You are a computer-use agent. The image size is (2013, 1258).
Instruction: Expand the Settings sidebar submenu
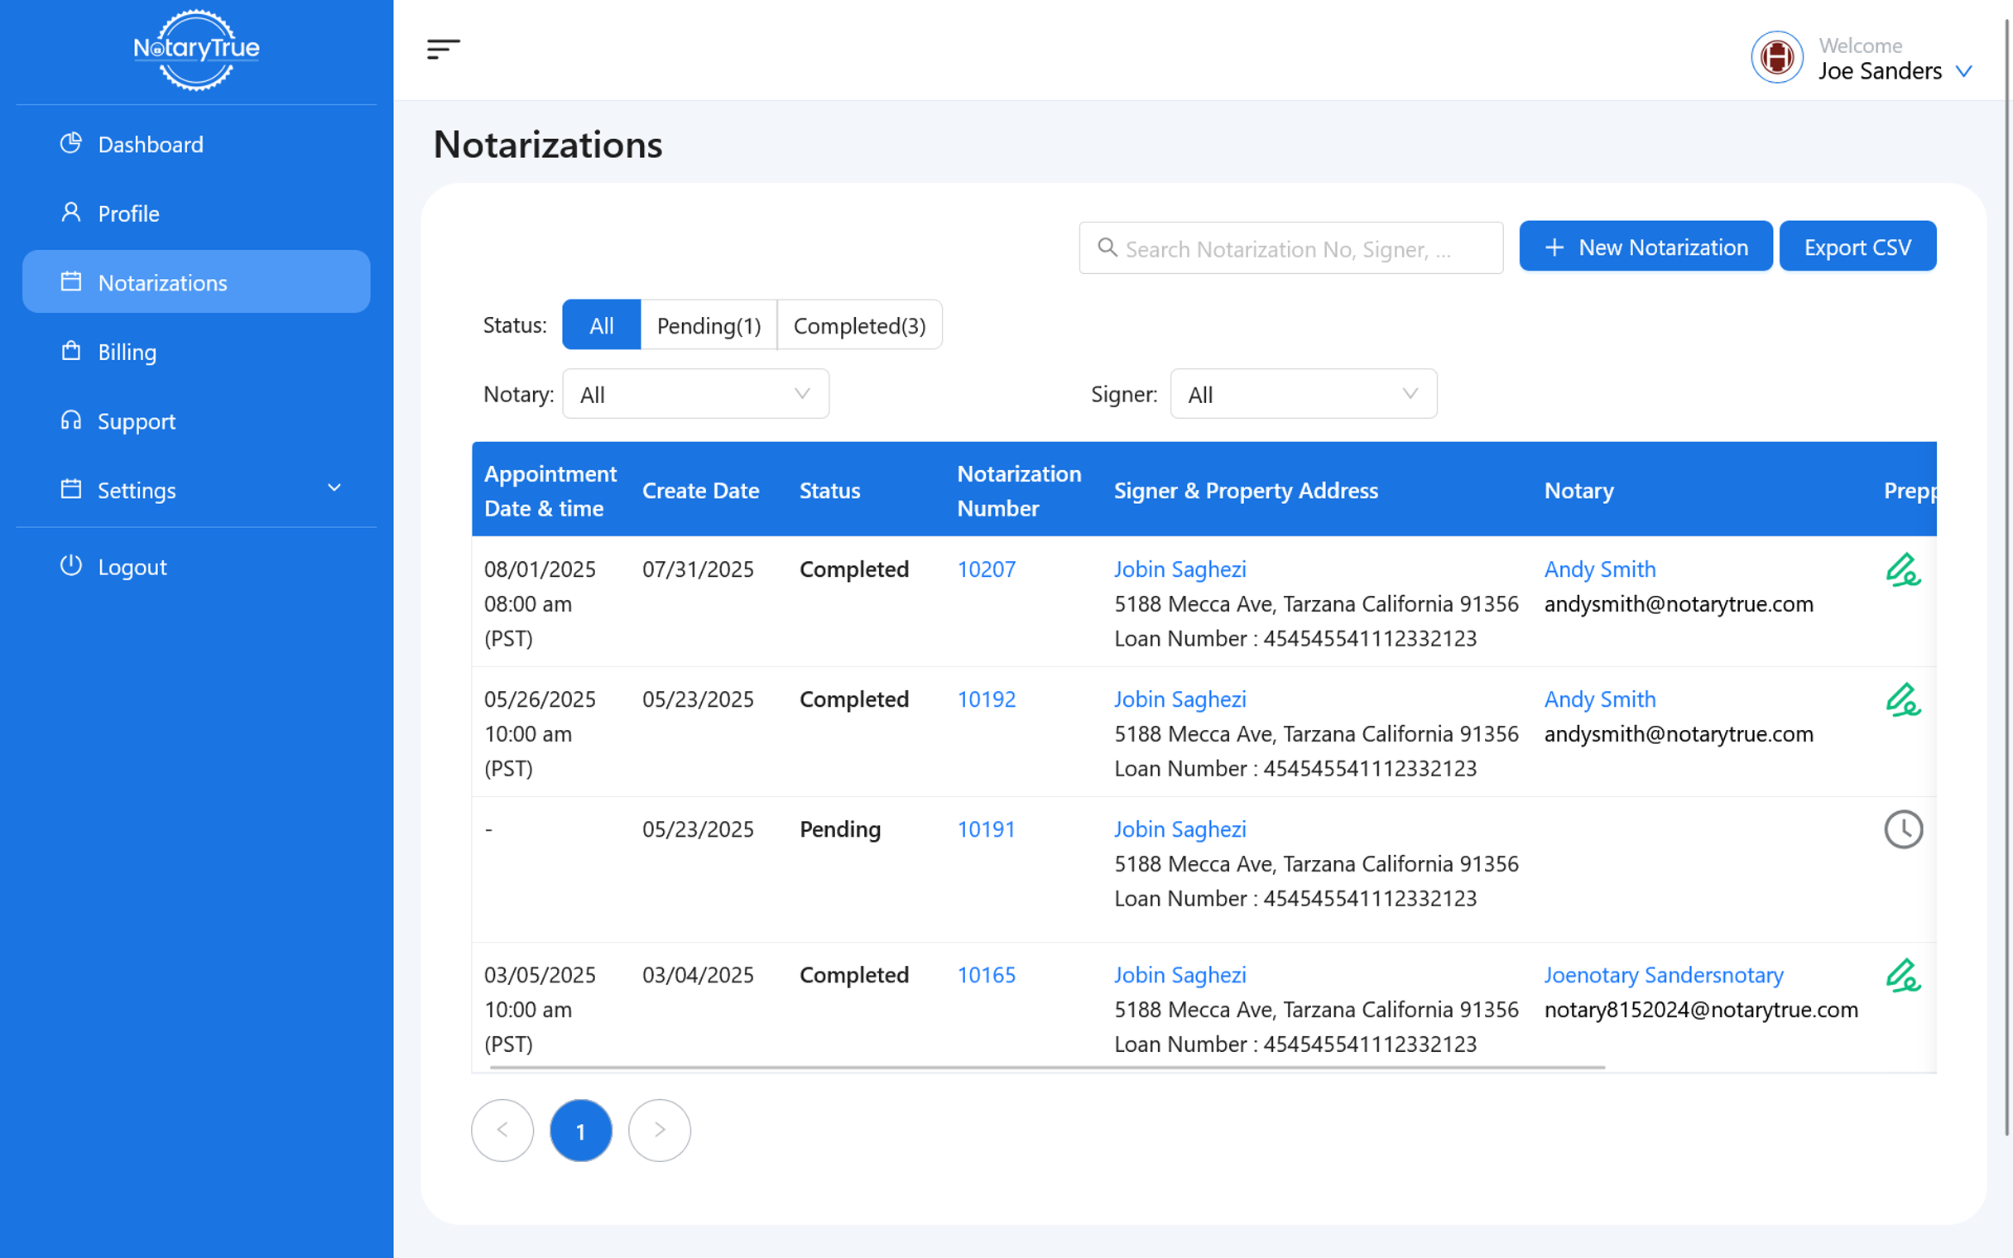pyautogui.click(x=196, y=490)
